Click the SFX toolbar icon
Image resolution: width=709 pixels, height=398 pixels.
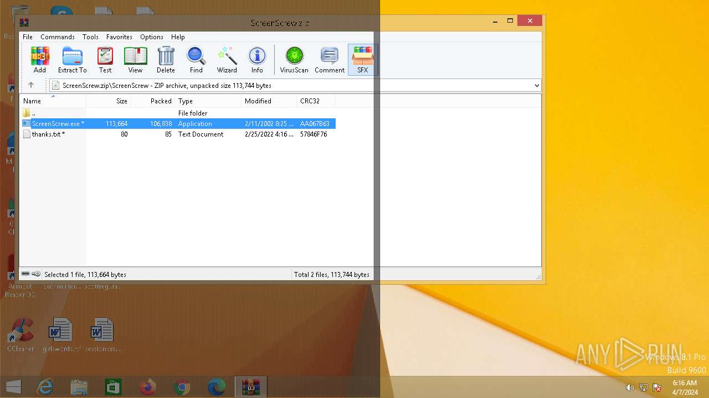click(362, 60)
